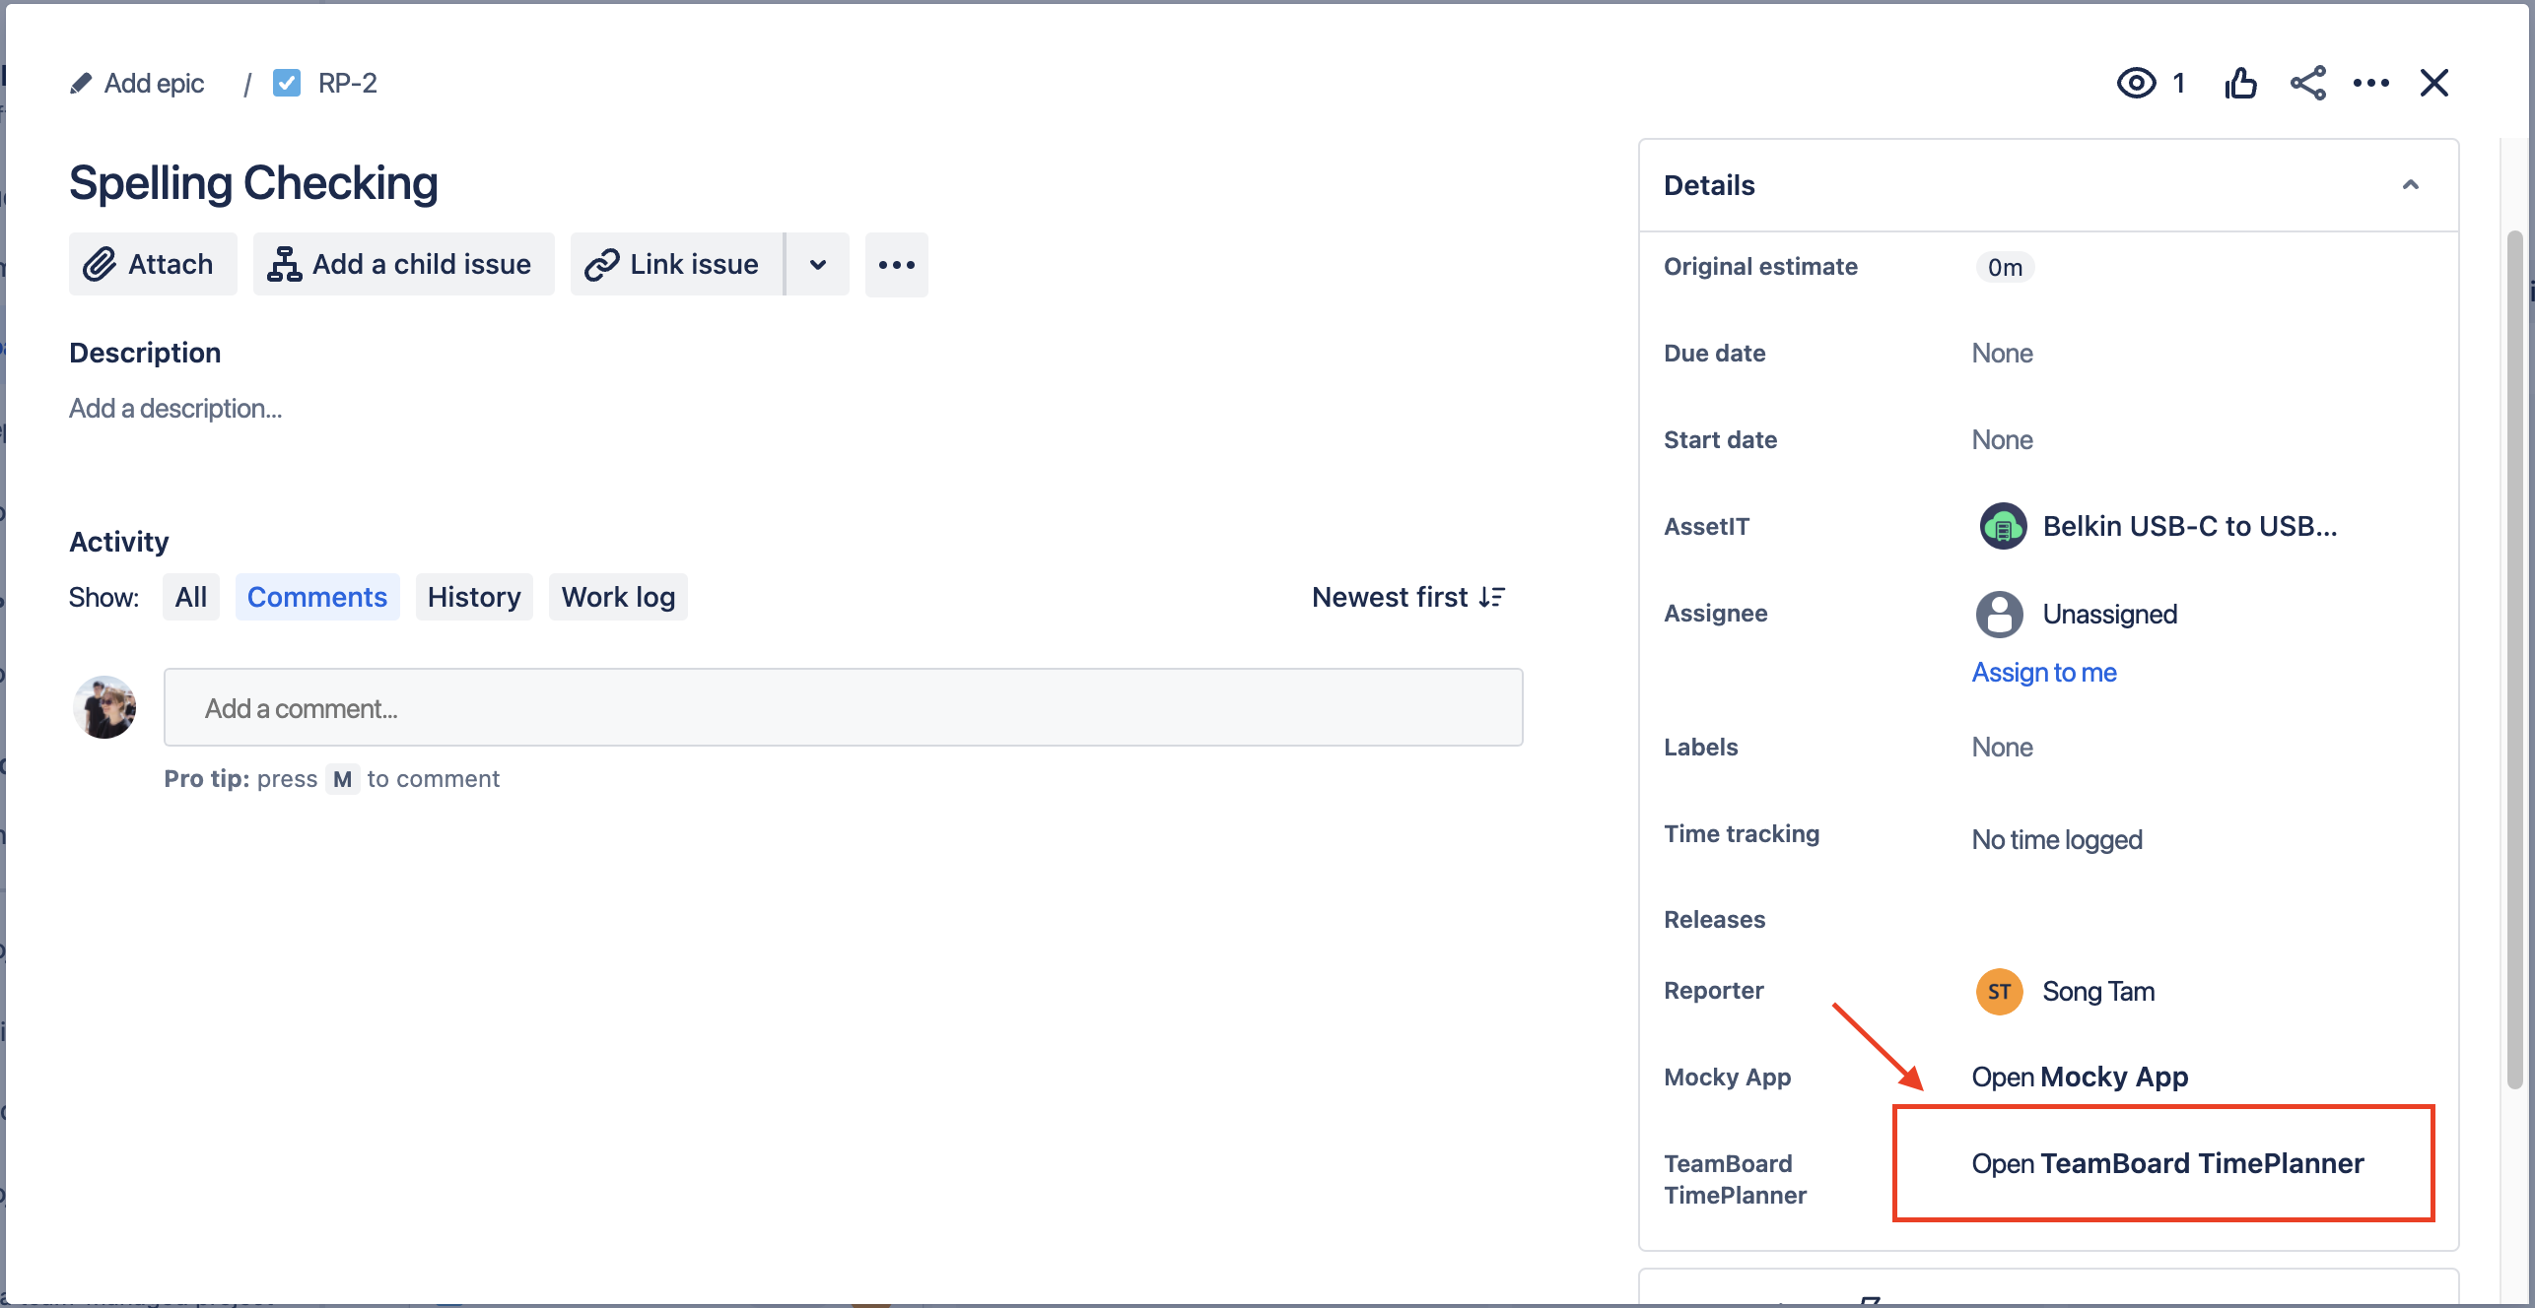The height and width of the screenshot is (1308, 2535).
Task: Open the top-right more actions menu
Action: tap(2370, 83)
